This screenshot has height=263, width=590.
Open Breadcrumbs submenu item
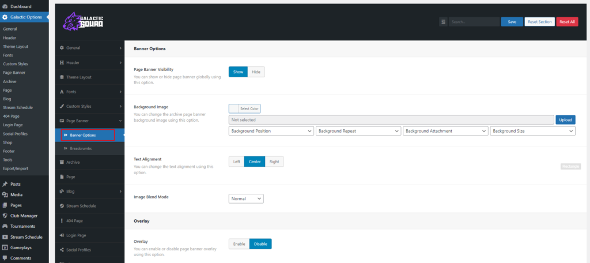tap(89, 148)
